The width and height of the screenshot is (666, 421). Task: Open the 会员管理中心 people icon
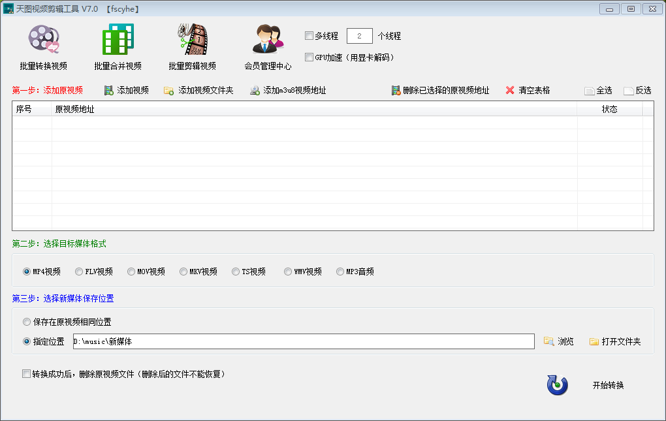pos(268,39)
